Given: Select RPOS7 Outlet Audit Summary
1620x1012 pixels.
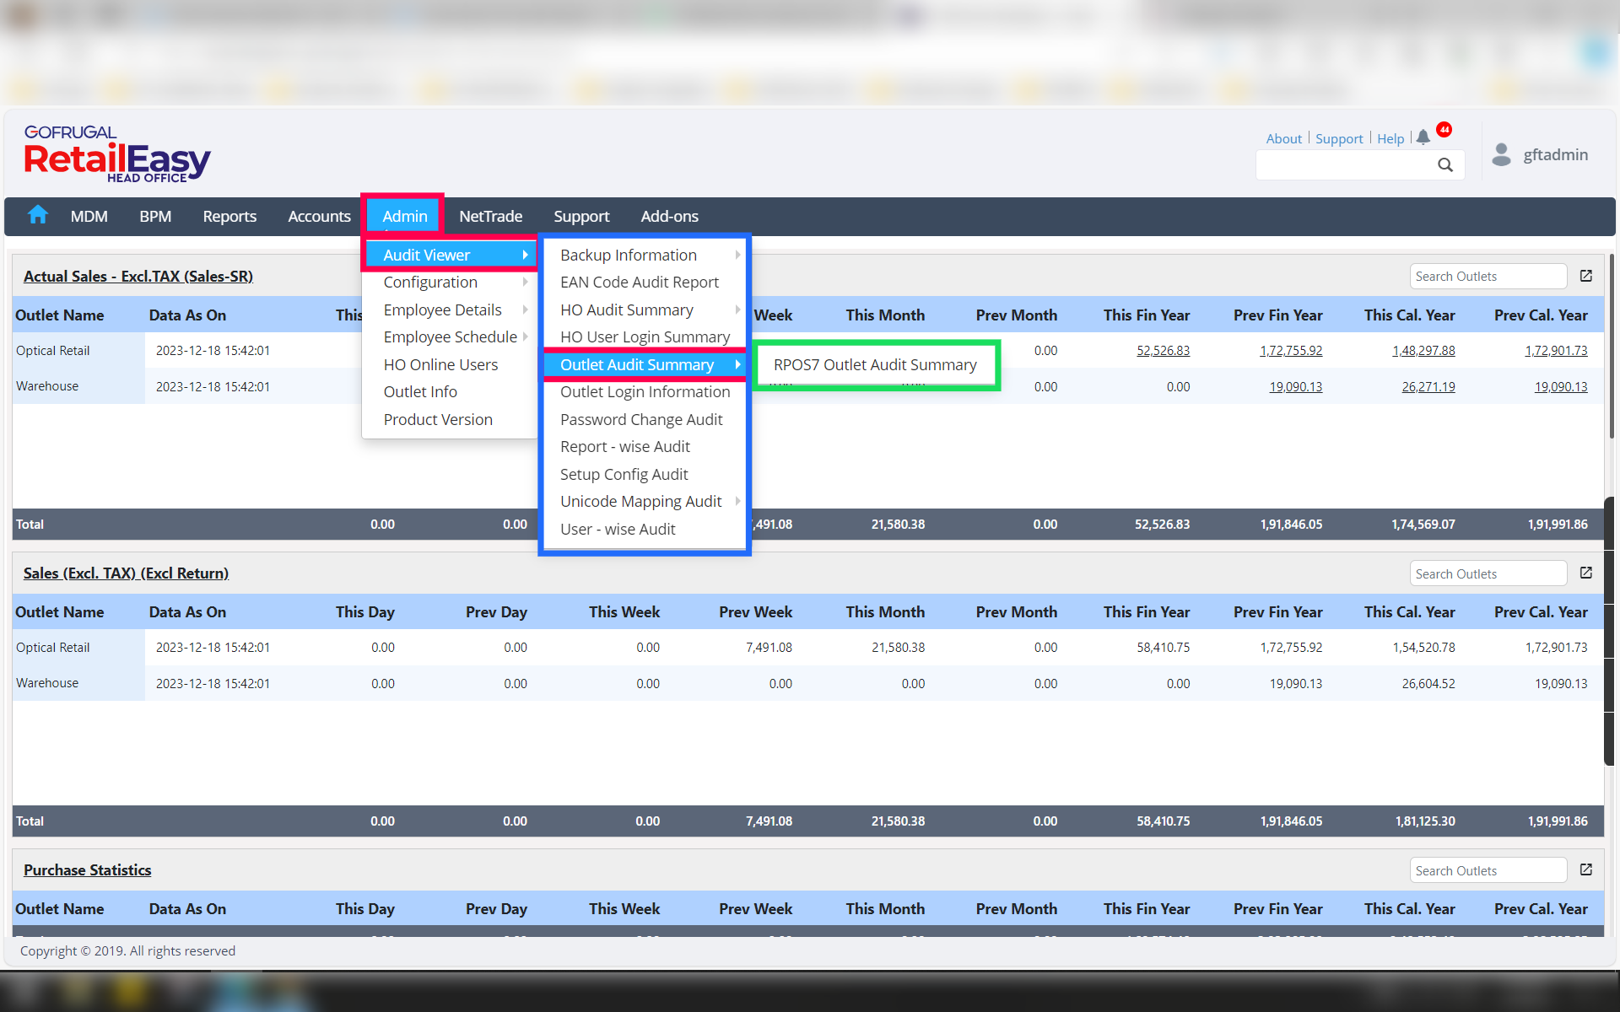Looking at the screenshot, I should [x=875, y=365].
